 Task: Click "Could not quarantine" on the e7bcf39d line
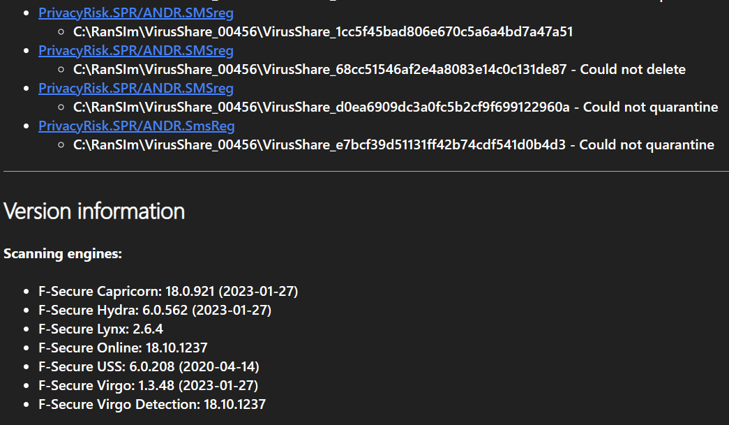pos(647,145)
